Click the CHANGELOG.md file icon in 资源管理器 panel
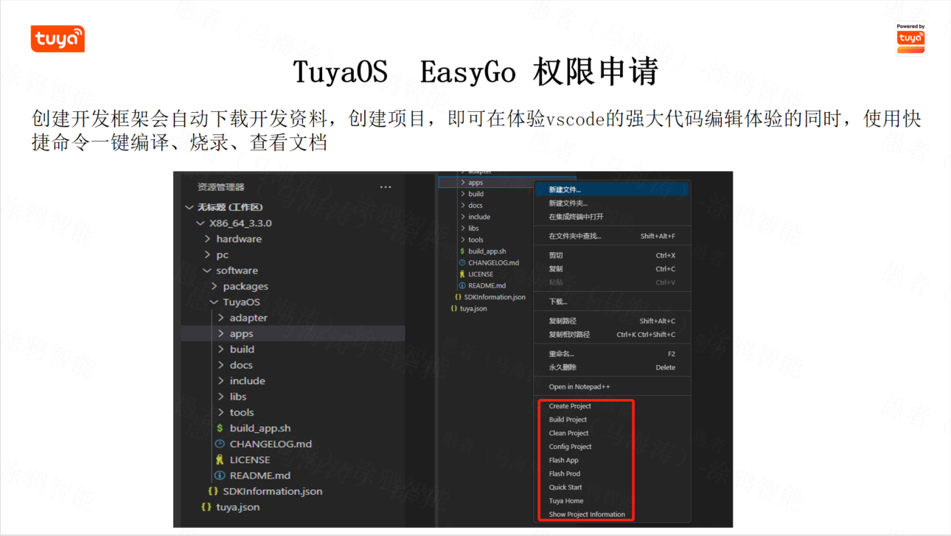This screenshot has height=536, width=951. [x=220, y=444]
